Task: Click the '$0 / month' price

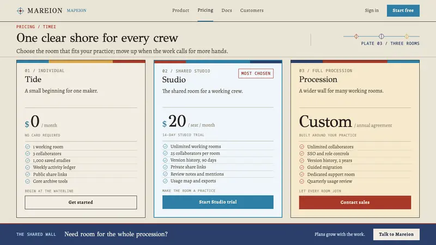Action: 41,121
